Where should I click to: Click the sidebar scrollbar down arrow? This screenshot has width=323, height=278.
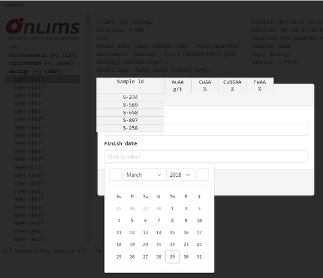coord(88,240)
